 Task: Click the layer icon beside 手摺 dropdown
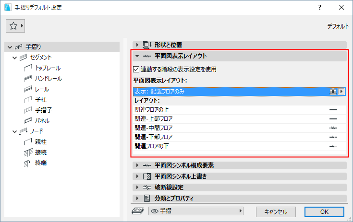tap(137, 211)
